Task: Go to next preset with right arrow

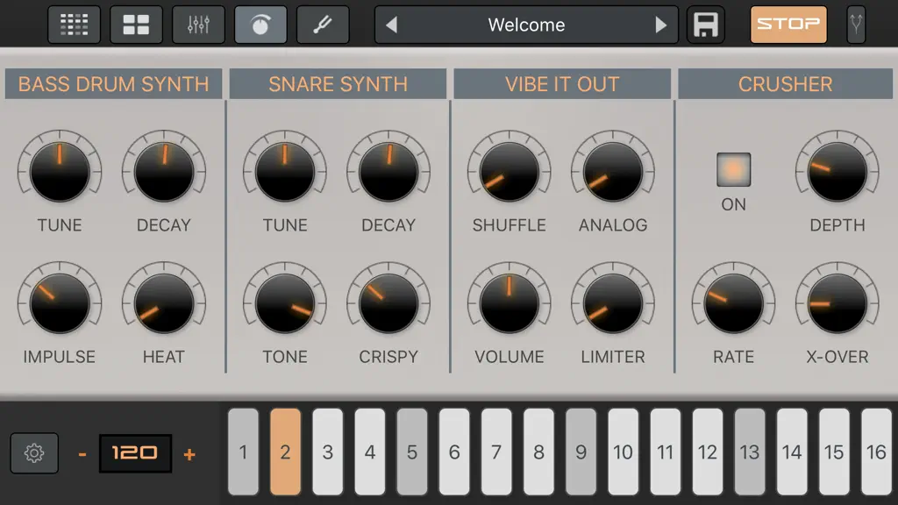Action: click(x=660, y=25)
